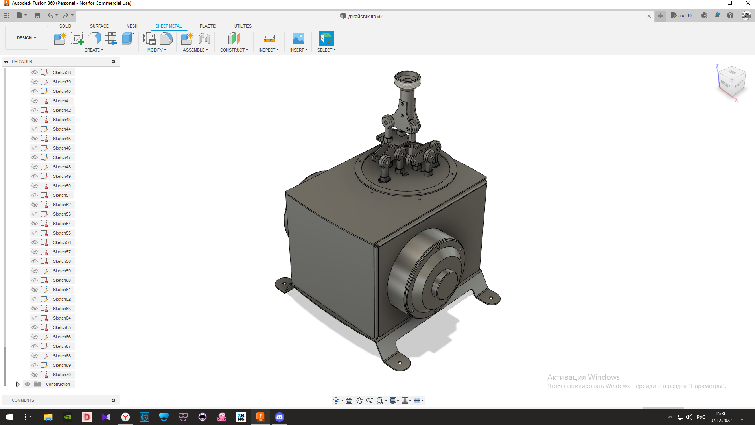Image resolution: width=755 pixels, height=425 pixels.
Task: Click the Create Sketch tool icon
Action: coord(77,39)
